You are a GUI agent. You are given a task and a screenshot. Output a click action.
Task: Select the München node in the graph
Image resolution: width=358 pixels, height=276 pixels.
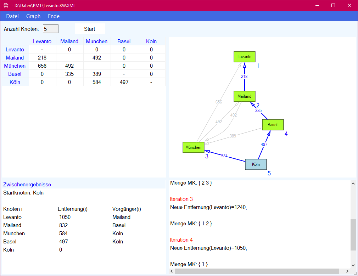pos(194,147)
